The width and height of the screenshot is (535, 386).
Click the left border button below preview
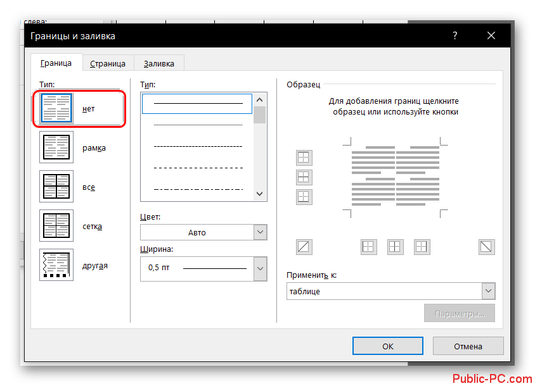pyautogui.click(x=369, y=247)
